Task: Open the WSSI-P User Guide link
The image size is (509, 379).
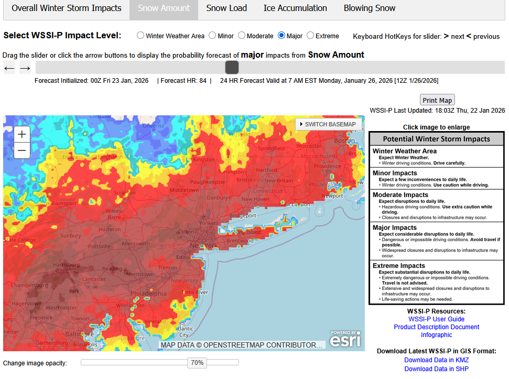Action: 436,319
